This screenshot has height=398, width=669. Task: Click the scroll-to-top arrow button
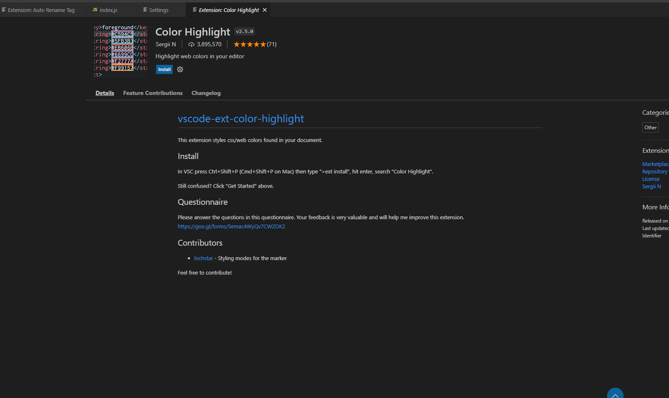[615, 393]
